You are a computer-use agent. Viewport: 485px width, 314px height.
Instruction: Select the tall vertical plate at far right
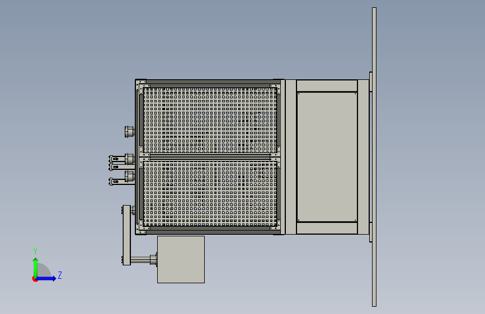(374, 157)
